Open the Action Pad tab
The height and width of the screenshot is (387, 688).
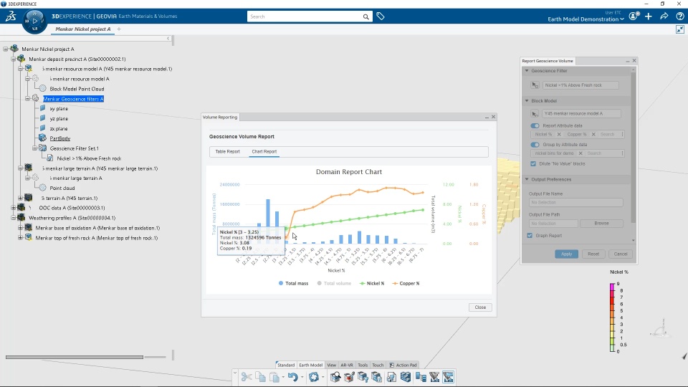pyautogui.click(x=403, y=365)
